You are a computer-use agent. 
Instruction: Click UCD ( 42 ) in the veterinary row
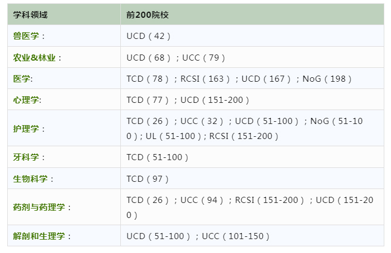point(148,36)
